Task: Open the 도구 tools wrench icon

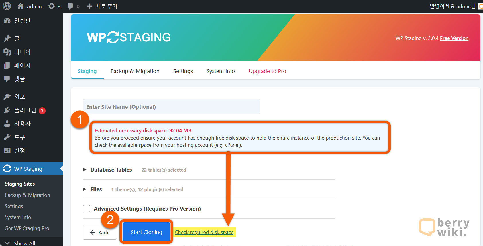Action: [7, 137]
